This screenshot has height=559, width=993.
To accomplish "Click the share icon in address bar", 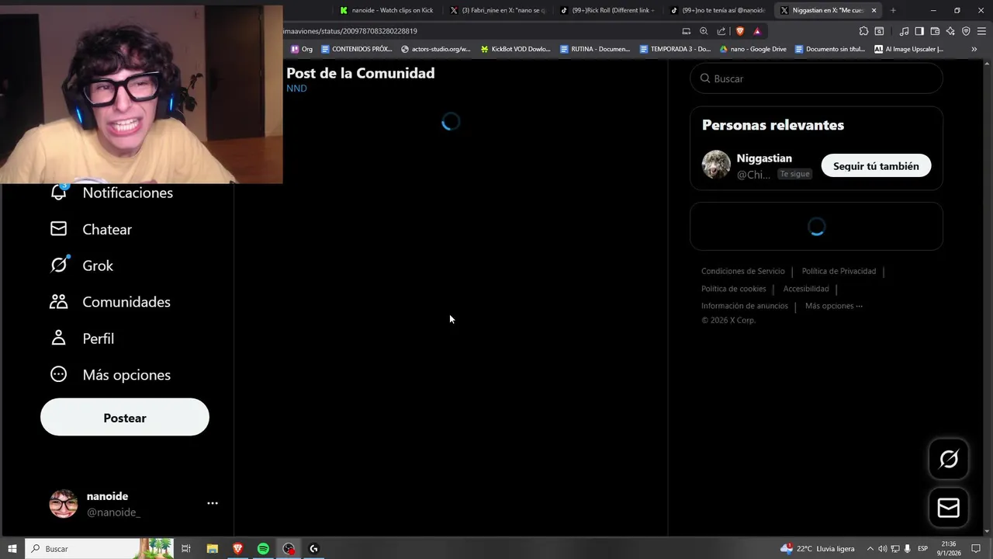I will 721,31.
